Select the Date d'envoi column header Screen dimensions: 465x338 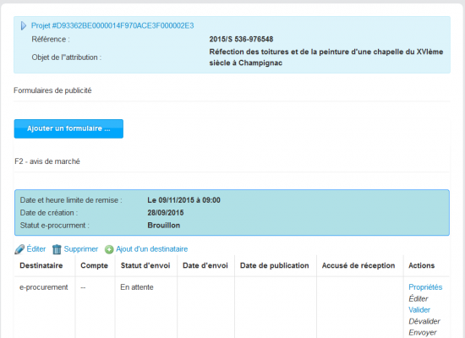[205, 265]
